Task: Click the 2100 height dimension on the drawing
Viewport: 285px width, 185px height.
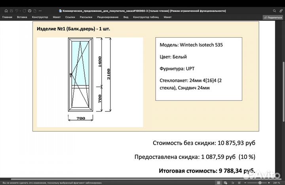Action: [x=108, y=74]
